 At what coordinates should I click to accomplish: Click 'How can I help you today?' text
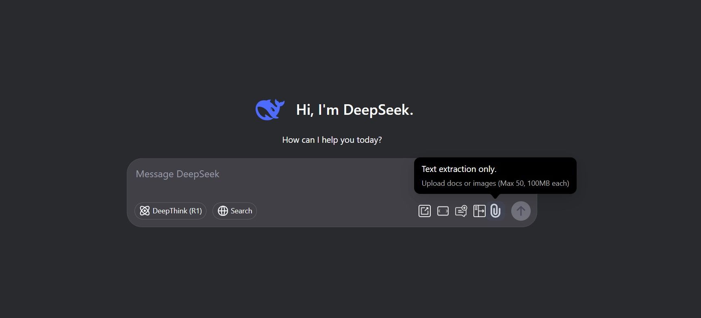pyautogui.click(x=332, y=140)
